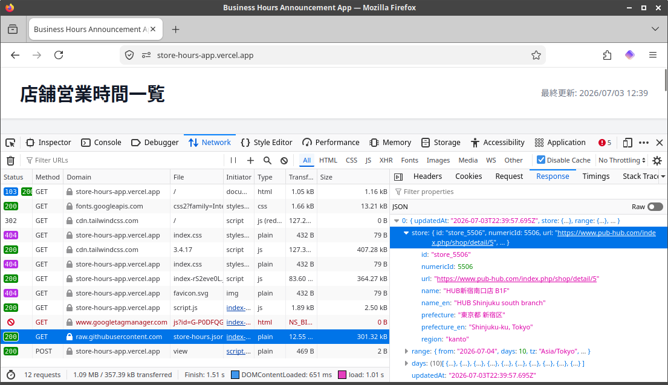Screen dimensions: 668x385
Task: Click the Filter URLs input field
Action: [x=123, y=161]
